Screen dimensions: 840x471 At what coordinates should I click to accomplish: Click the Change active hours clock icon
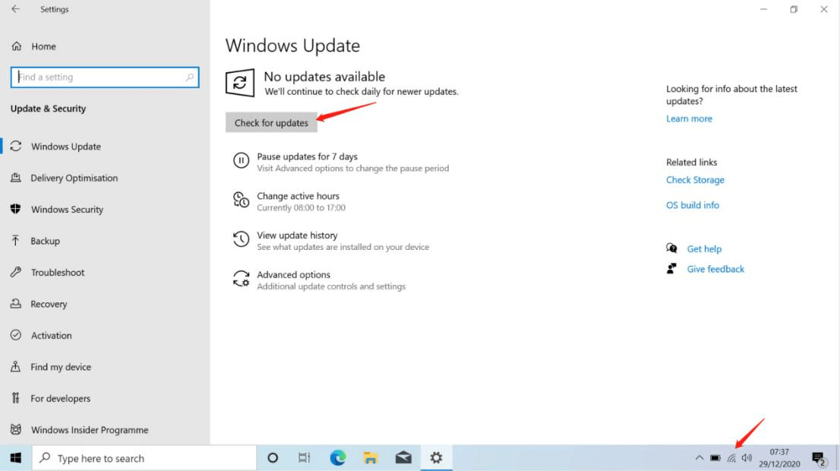(241, 200)
